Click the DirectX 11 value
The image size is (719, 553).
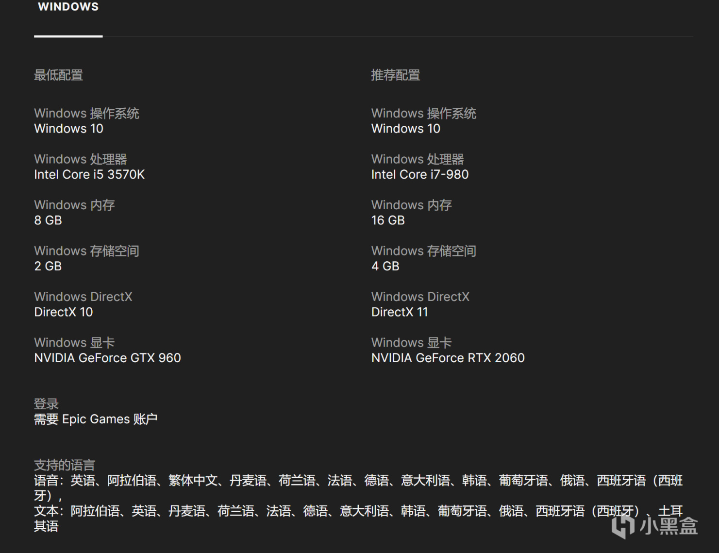400,312
